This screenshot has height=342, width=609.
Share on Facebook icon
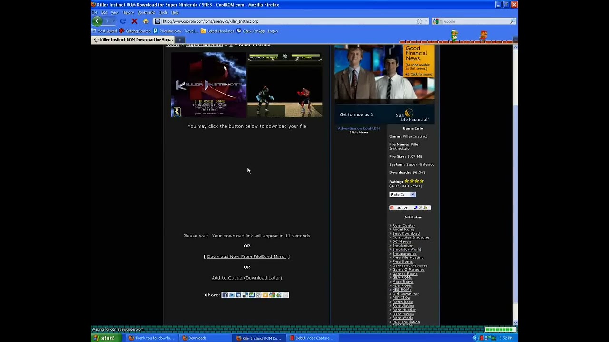tap(225, 295)
